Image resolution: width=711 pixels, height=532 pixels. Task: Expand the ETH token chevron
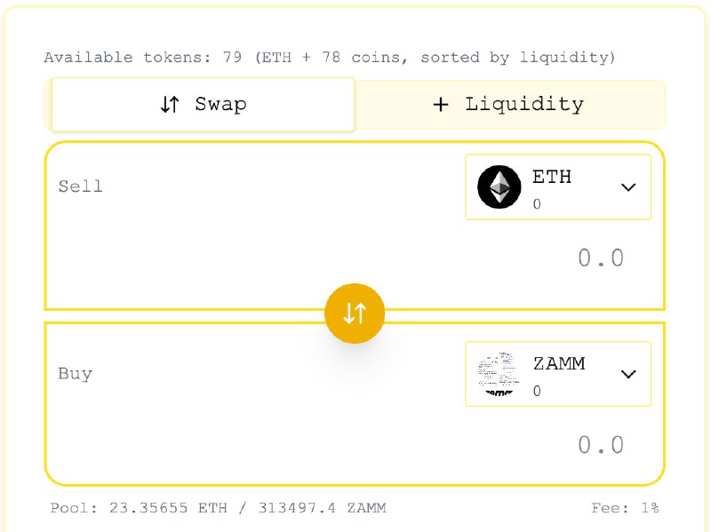coord(628,187)
